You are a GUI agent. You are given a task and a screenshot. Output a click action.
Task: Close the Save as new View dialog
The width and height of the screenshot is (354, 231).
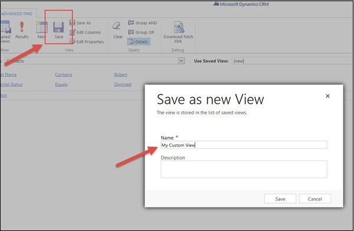(x=327, y=96)
